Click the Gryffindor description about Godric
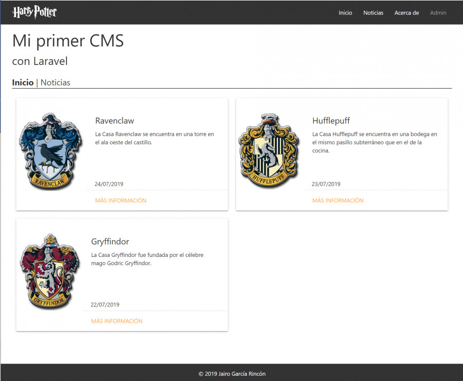This screenshot has width=463, height=381. [x=147, y=259]
